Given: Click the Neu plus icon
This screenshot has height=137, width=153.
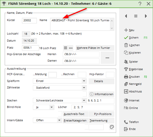Looking at the screenshot, I should [126, 30].
